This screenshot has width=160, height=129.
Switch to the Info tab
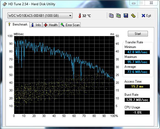coord(36,25)
